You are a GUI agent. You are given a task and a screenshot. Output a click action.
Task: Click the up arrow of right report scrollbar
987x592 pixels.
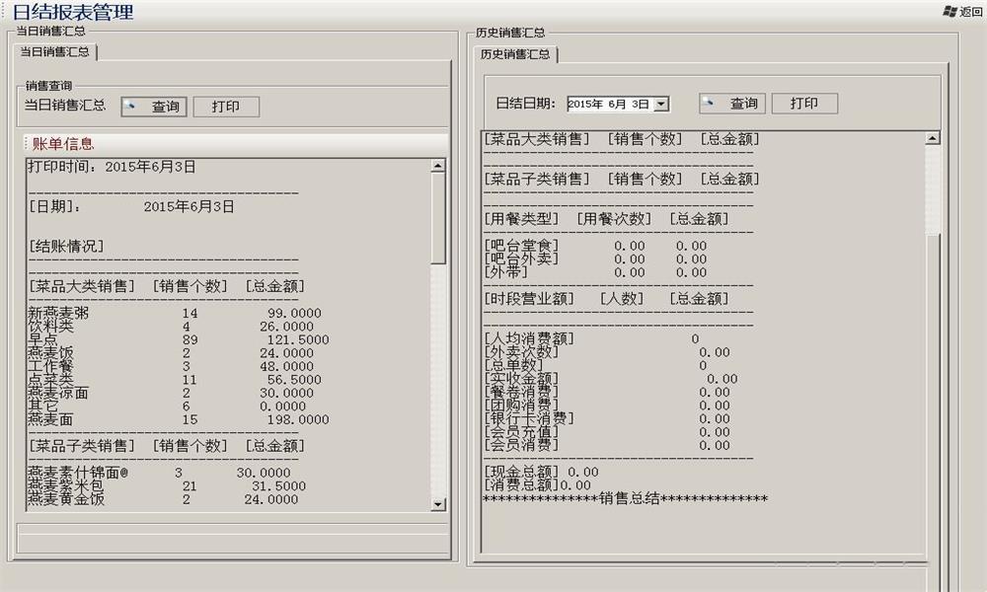point(933,138)
